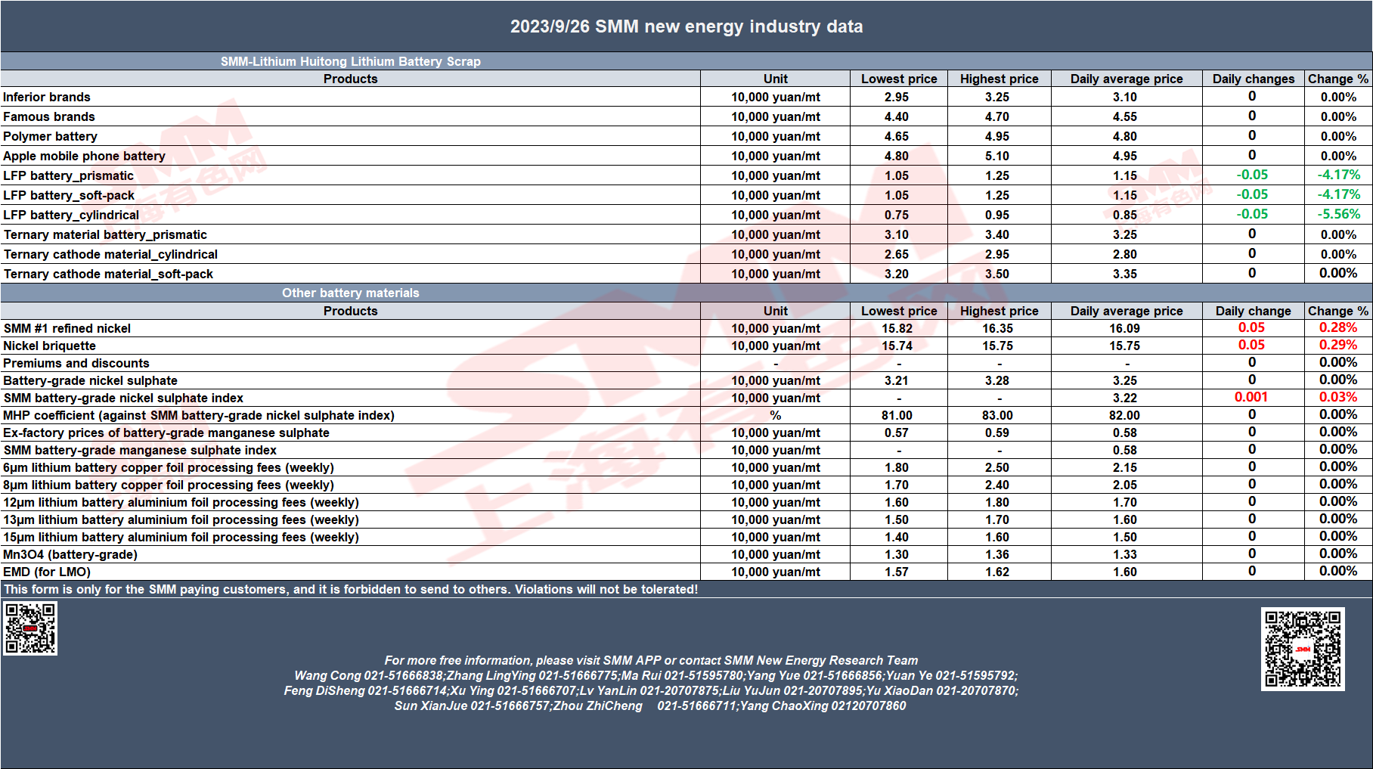Select the 0.28% change for SMM #1 refined nickel
The height and width of the screenshot is (769, 1373).
1338,327
